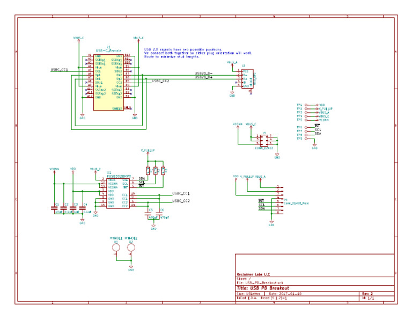Click the 'KiCad E.D.A.' version text

point(262,298)
